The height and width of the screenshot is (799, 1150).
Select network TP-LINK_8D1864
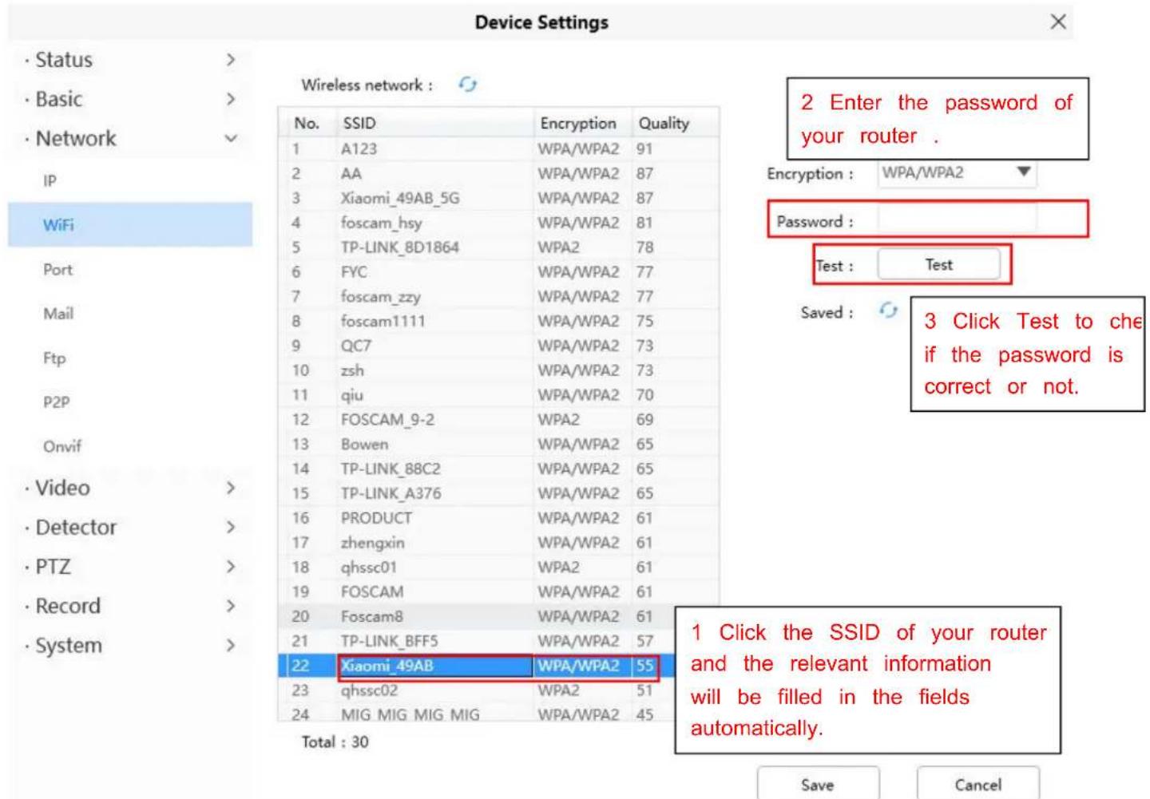499,247
